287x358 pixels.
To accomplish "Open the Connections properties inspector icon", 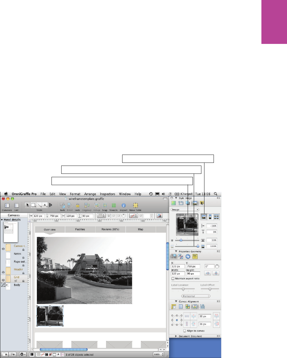I will point(181,256).
